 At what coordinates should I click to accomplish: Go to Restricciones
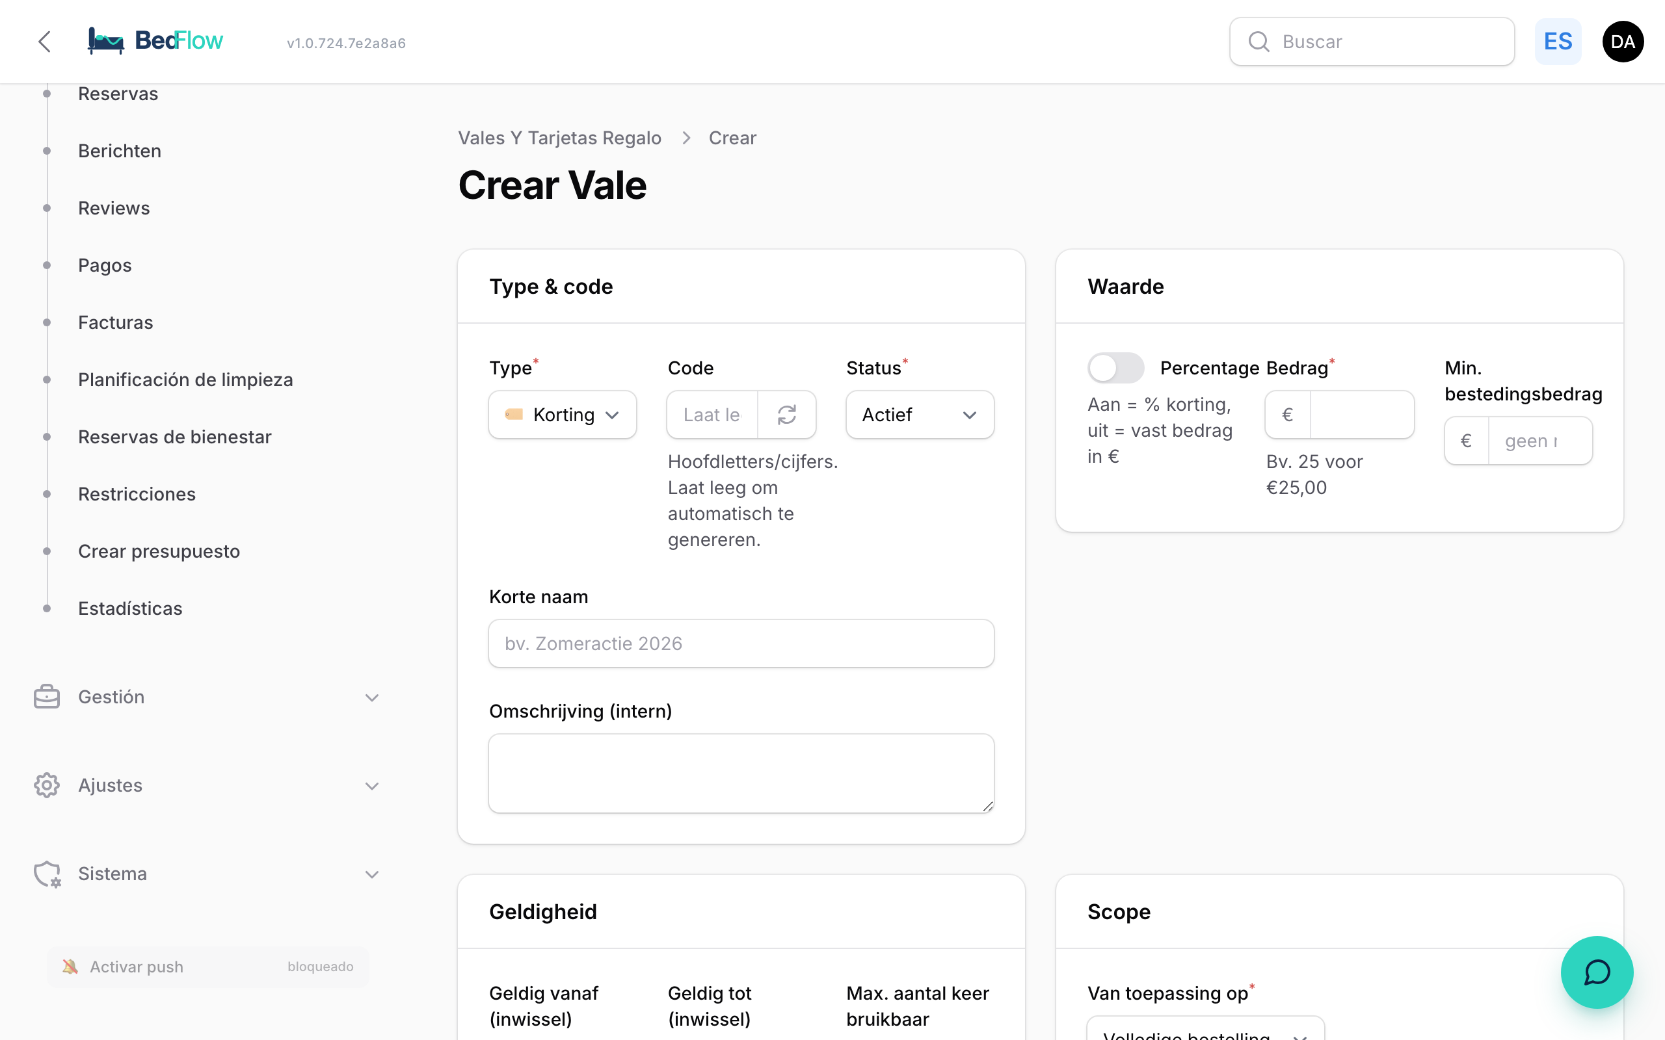136,494
